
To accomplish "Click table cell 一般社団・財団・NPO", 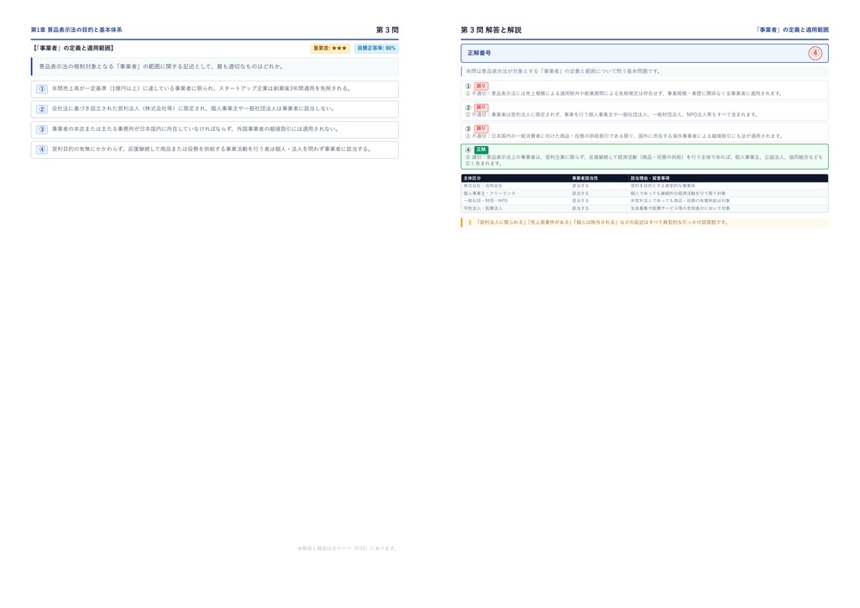I will click(485, 201).
